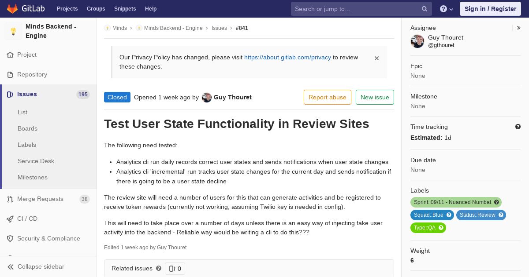
Task: Click Merge Requests count badge 38
Action: tap(84, 199)
